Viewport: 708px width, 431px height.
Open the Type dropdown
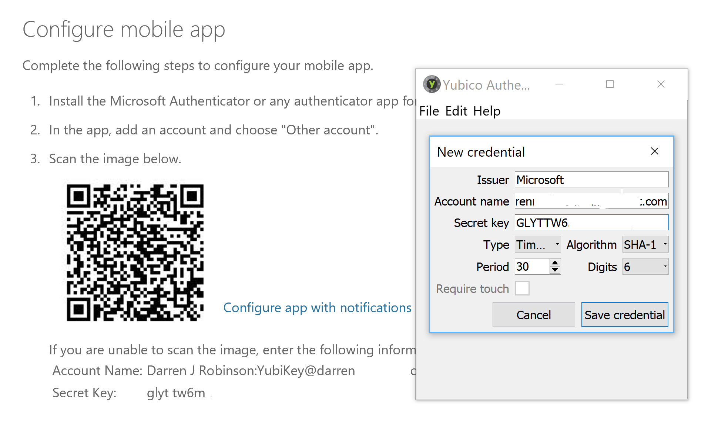(538, 244)
